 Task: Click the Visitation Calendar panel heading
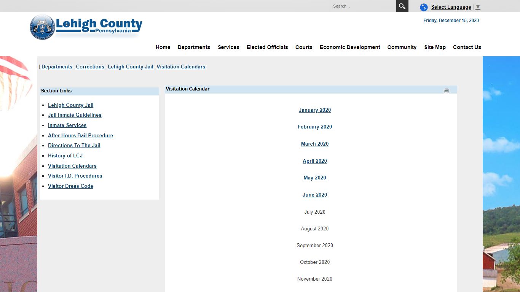pos(188,89)
